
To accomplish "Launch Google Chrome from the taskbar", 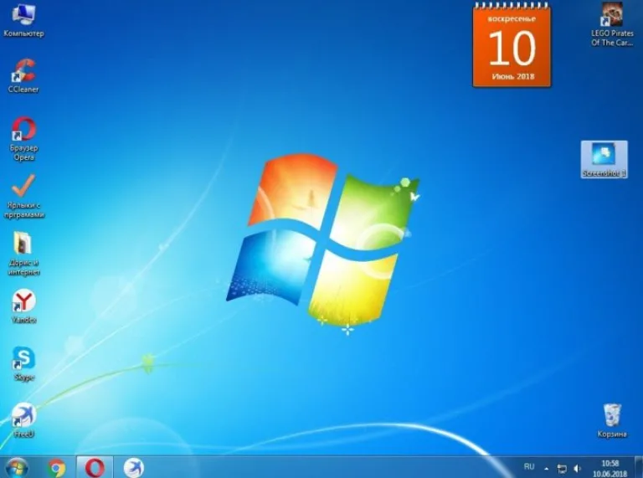I will point(57,468).
